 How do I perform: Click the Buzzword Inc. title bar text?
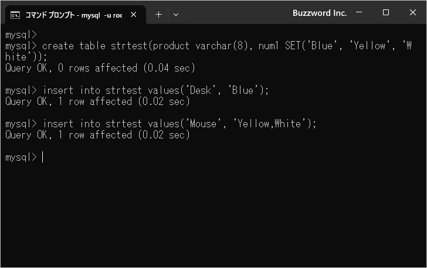(x=320, y=13)
